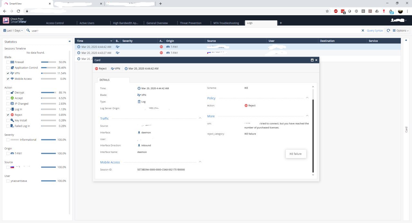Maximize the Card dialog
The height and width of the screenshot is (223, 412).
(312, 60)
